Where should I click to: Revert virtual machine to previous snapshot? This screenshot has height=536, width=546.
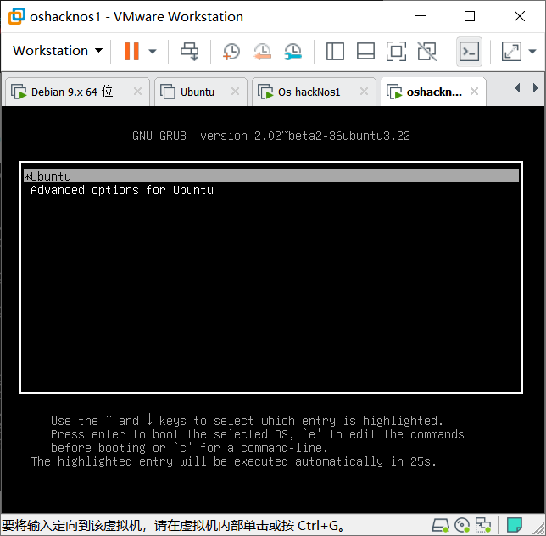tap(262, 52)
